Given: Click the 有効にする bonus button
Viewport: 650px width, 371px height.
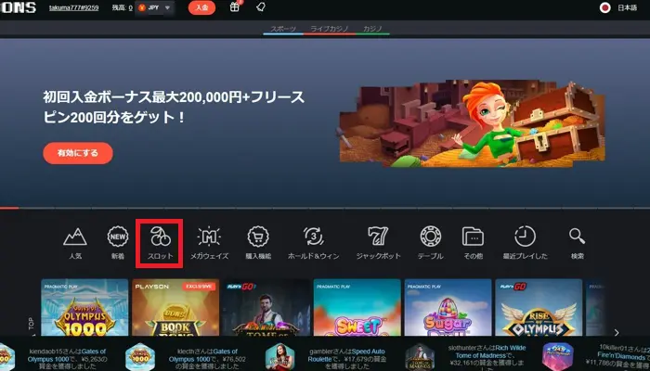Looking at the screenshot, I should (77, 153).
